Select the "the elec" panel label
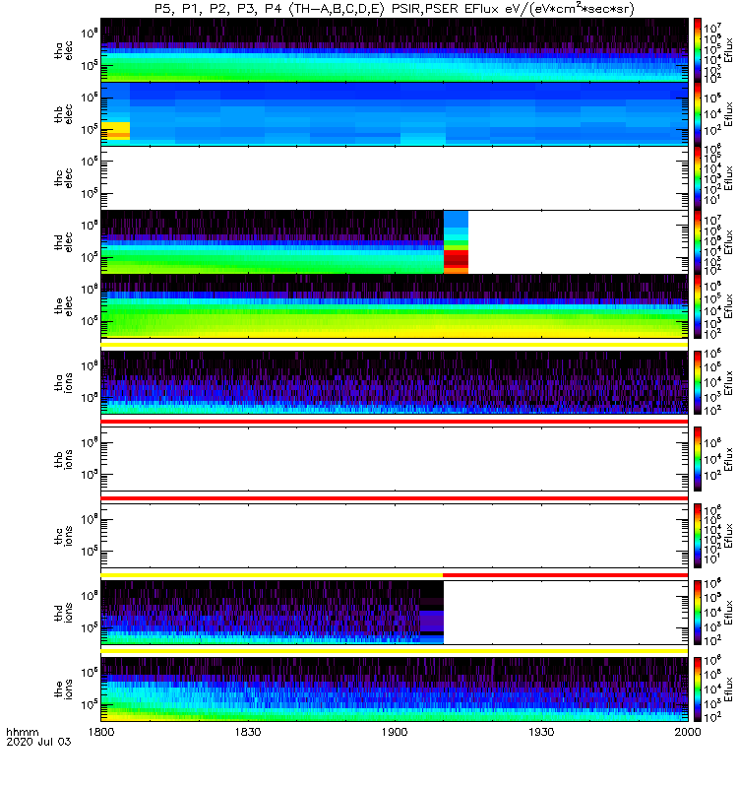Image resolution: width=738 pixels, height=788 pixels. (x=63, y=306)
